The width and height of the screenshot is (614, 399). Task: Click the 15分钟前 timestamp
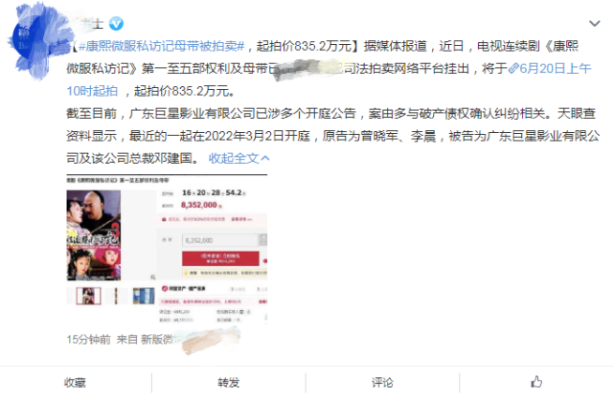[88, 339]
